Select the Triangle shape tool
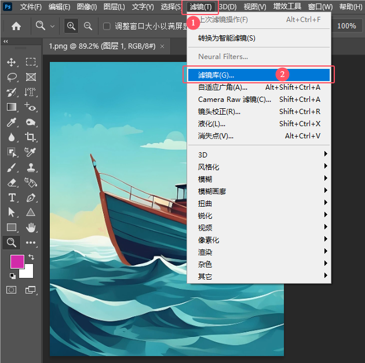Viewport: 365px width, 363px height. point(31,212)
